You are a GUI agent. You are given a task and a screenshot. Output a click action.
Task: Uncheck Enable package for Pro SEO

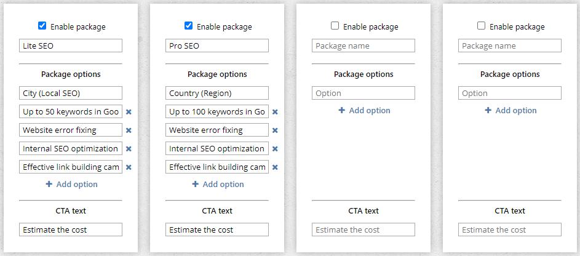click(188, 26)
